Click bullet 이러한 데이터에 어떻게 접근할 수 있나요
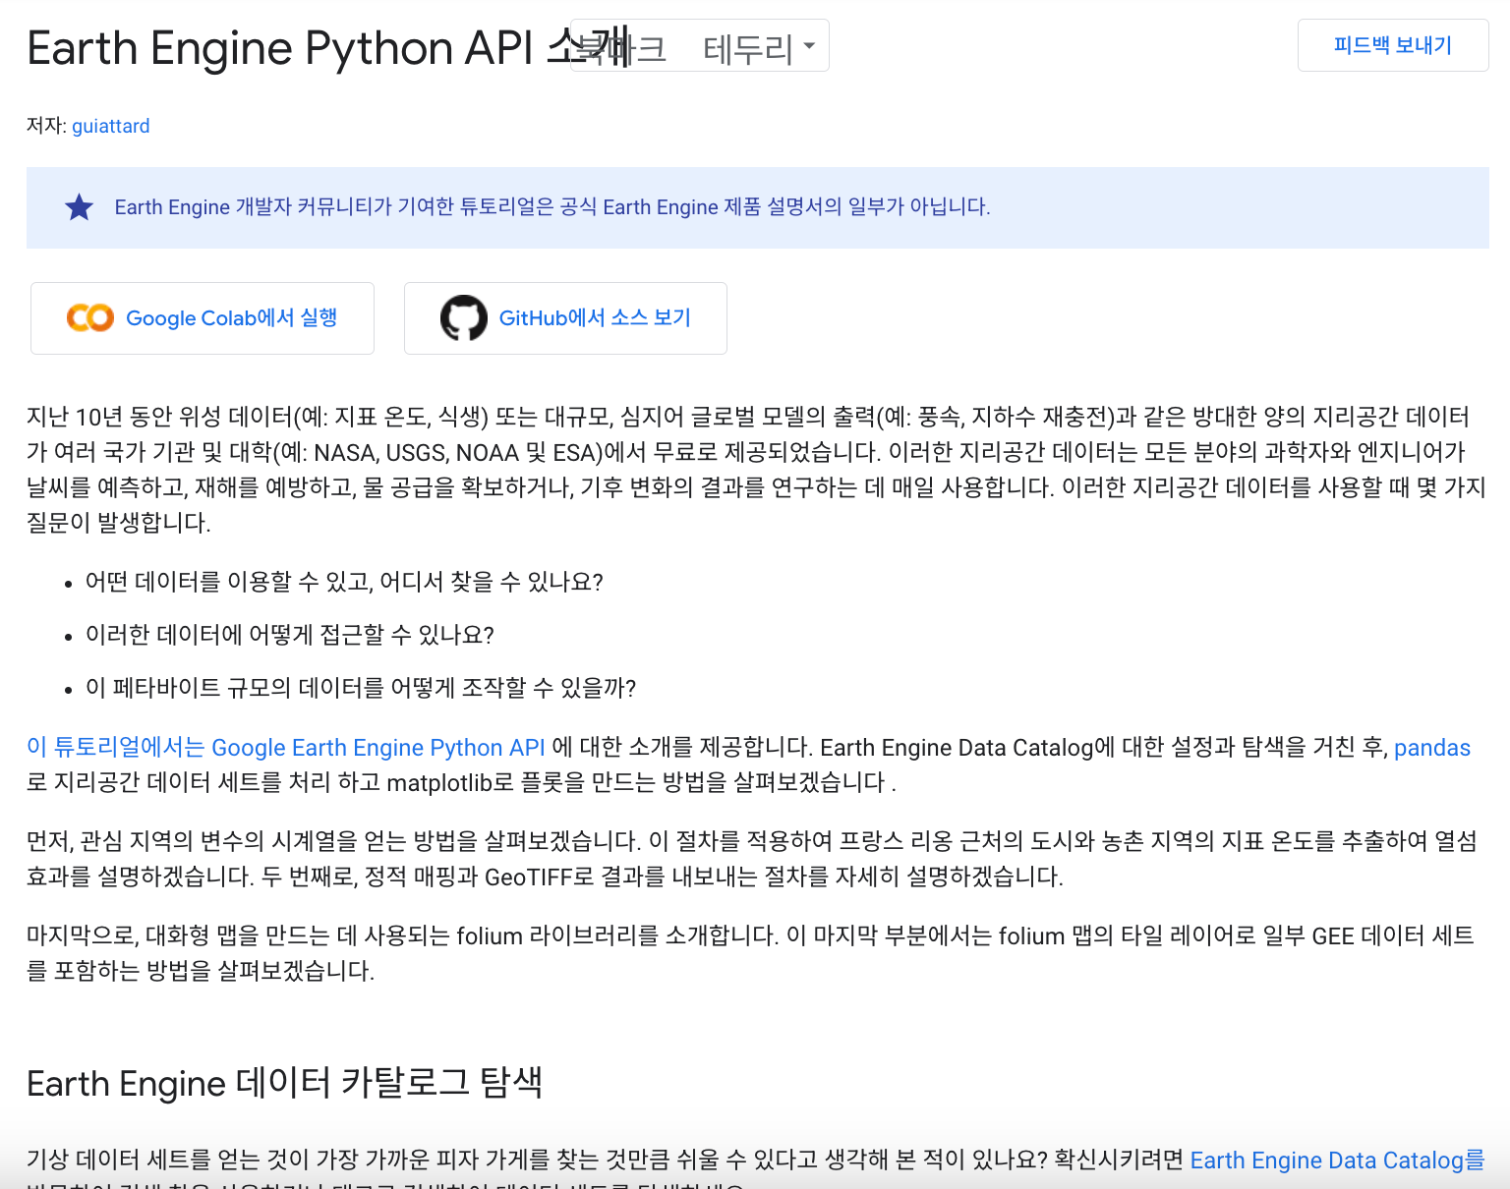 (290, 635)
